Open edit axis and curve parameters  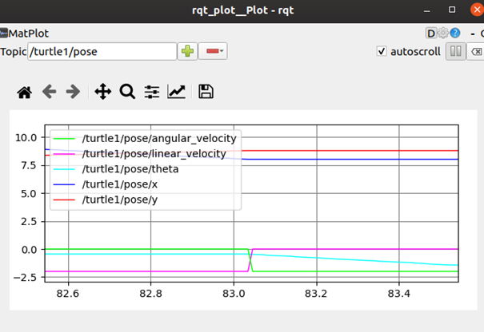click(176, 92)
